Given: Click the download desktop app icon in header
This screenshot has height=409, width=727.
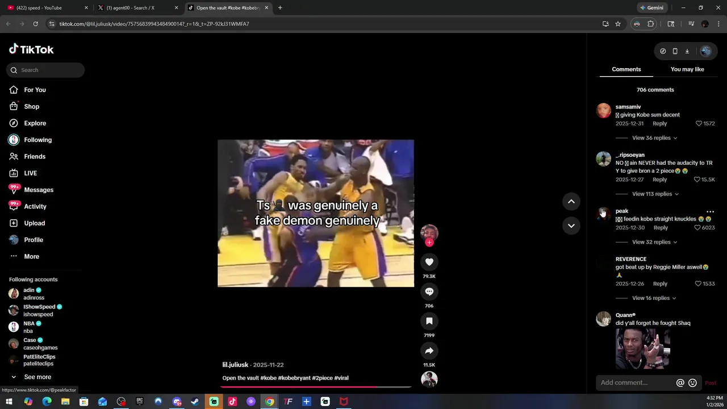Looking at the screenshot, I should pos(687,51).
